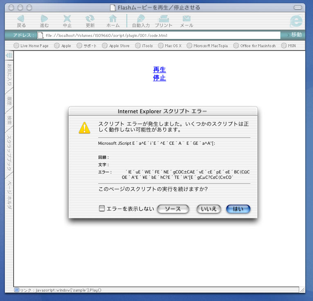
Task: Click the Go (移動) button
Action: 295,34
